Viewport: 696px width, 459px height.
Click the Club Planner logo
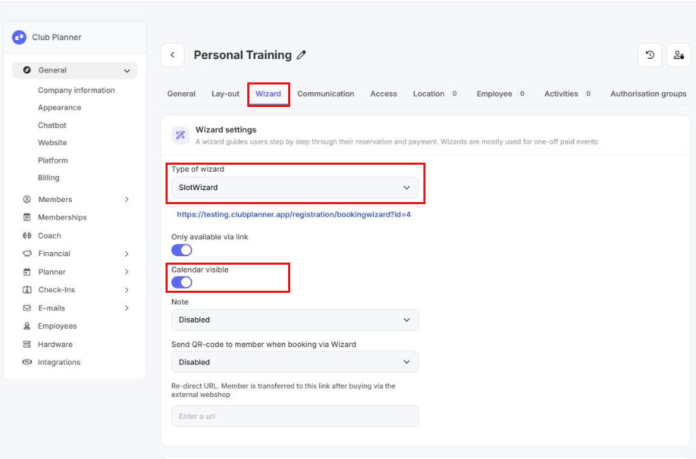coord(19,37)
